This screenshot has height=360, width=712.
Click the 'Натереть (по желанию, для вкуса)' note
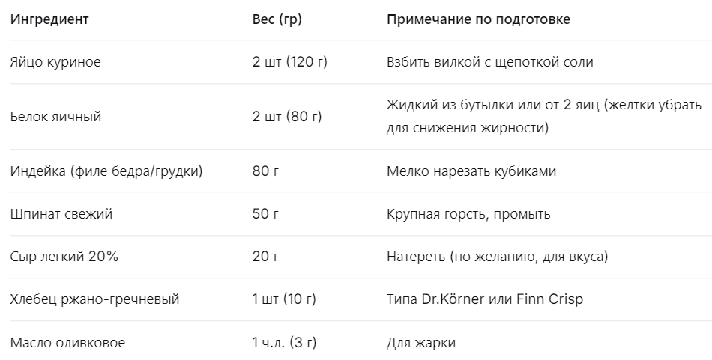pyautogui.click(x=497, y=257)
